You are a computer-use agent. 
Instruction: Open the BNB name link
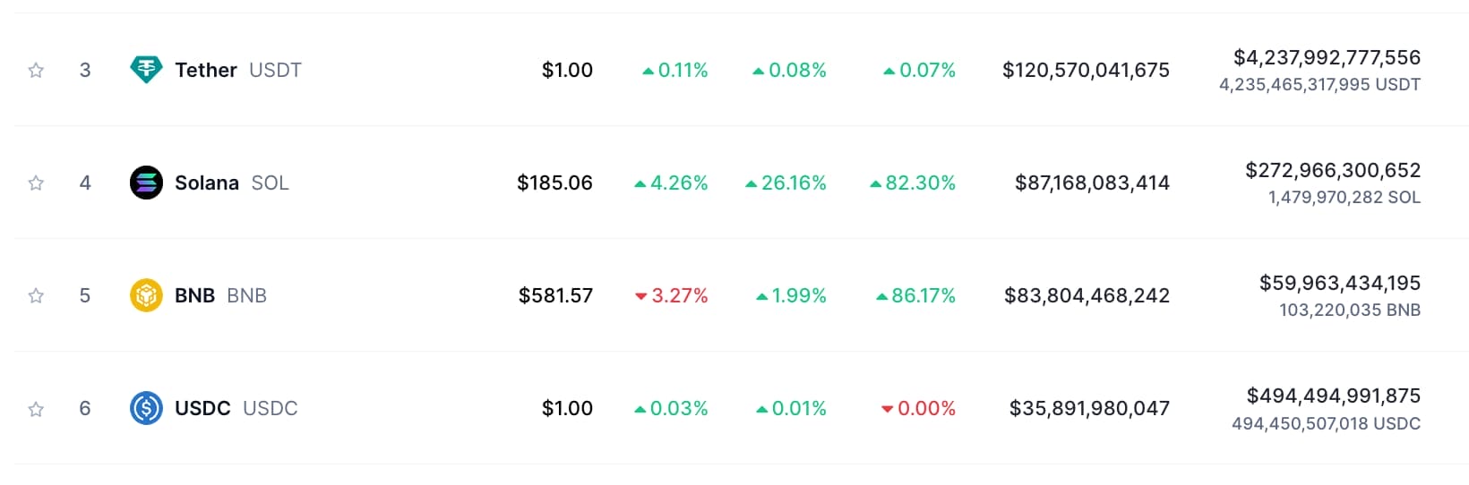[x=194, y=295]
